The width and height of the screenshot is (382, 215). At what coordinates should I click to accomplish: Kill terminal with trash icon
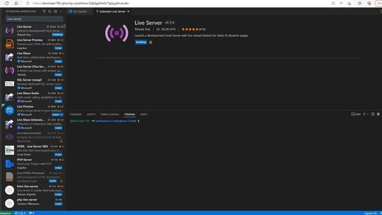(378, 114)
